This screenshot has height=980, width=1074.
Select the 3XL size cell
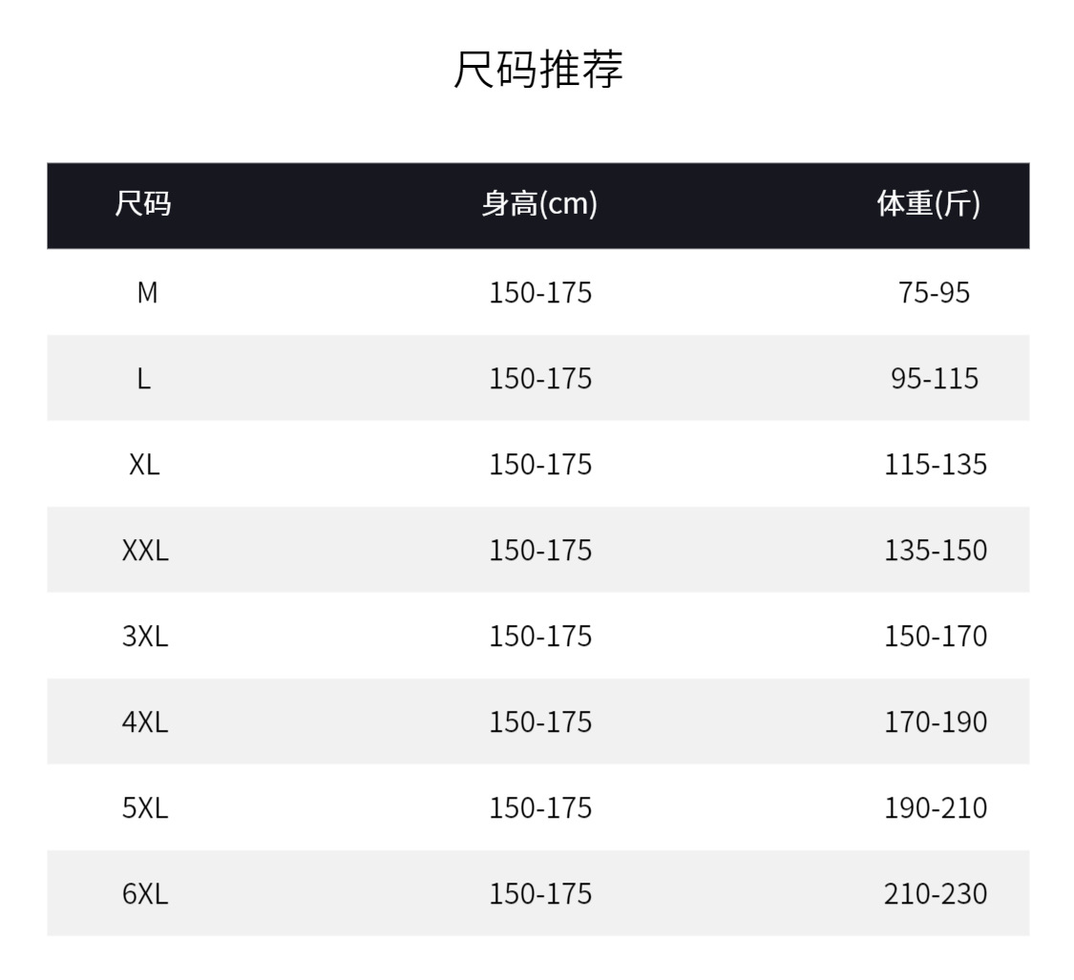(145, 636)
